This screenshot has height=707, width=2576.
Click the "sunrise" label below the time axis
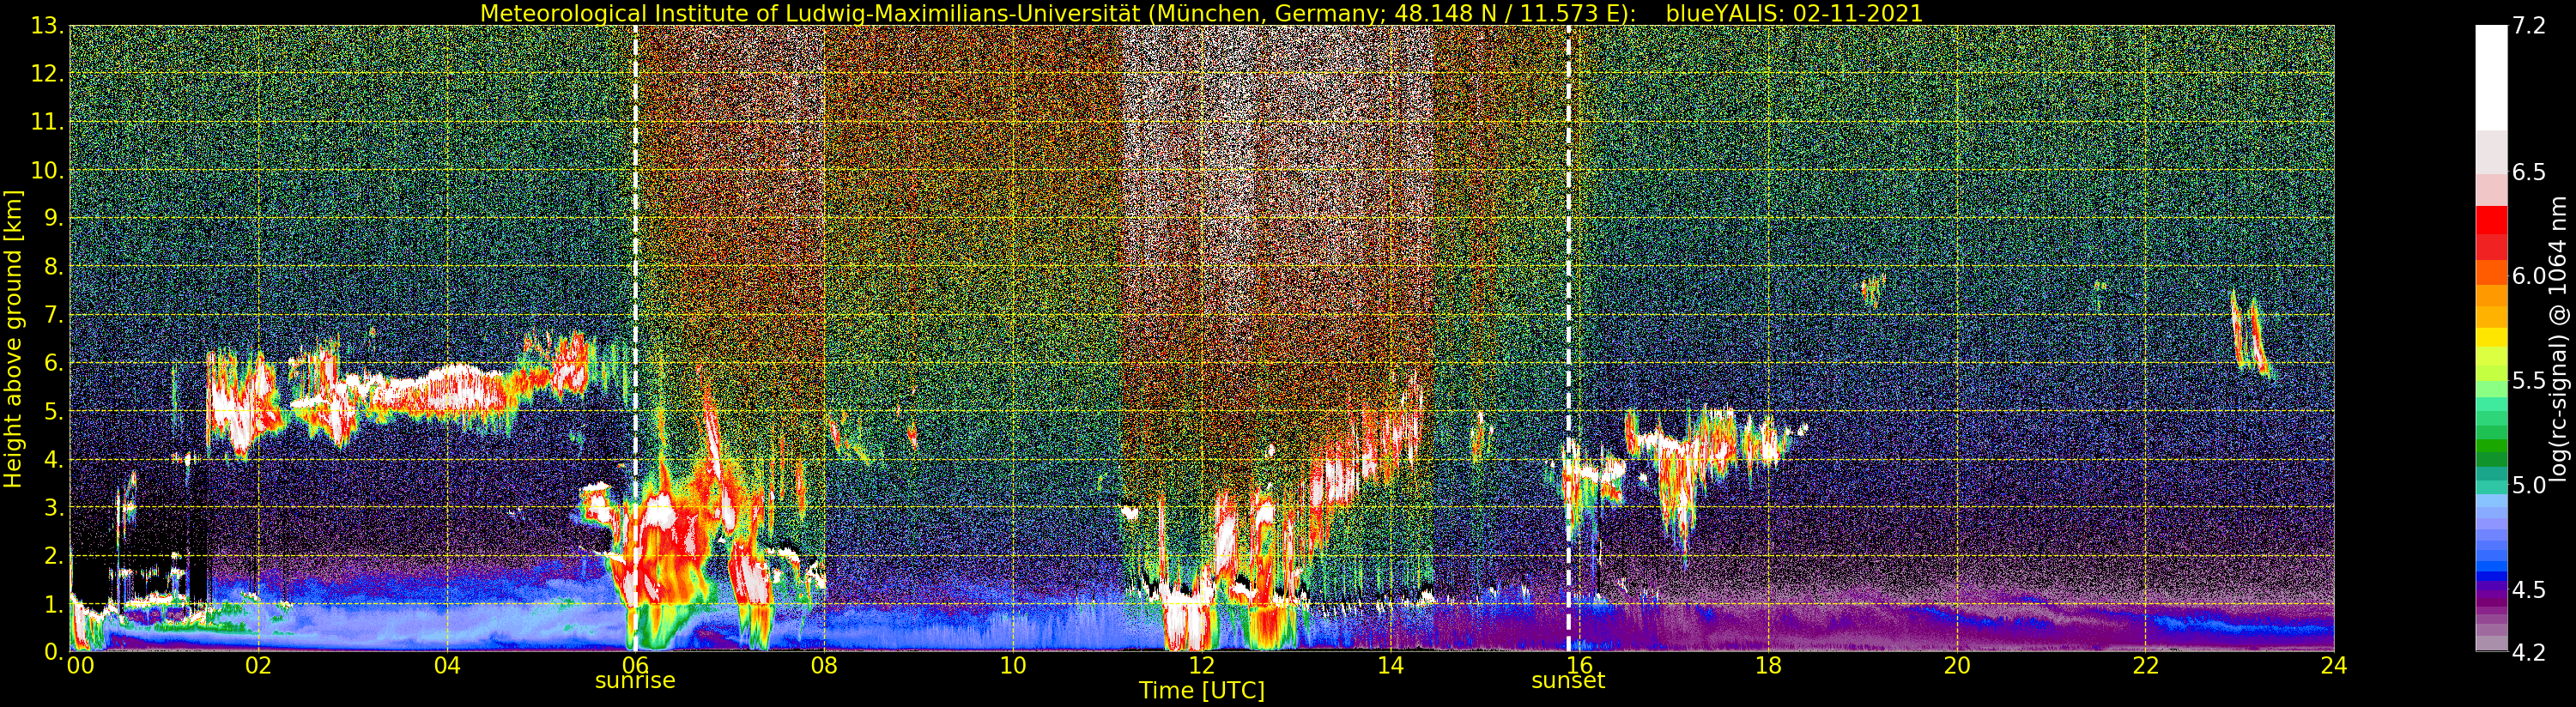[x=635, y=681]
